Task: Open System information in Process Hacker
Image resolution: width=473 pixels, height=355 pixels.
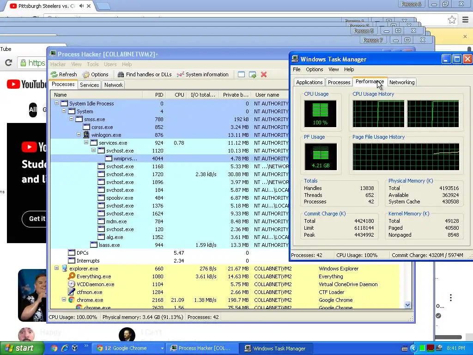Action: (203, 74)
